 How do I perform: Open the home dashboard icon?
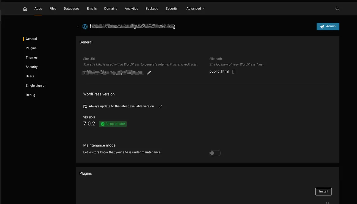coord(25,9)
